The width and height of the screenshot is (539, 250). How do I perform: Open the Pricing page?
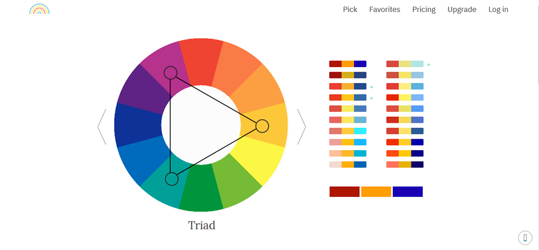pyautogui.click(x=424, y=10)
